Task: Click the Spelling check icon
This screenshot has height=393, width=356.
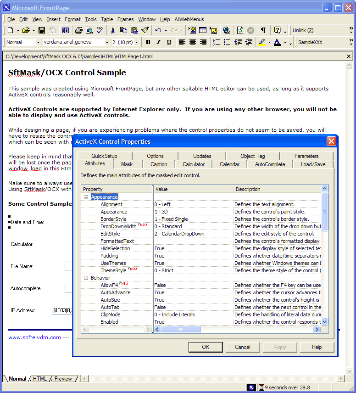Action: click(x=100, y=30)
